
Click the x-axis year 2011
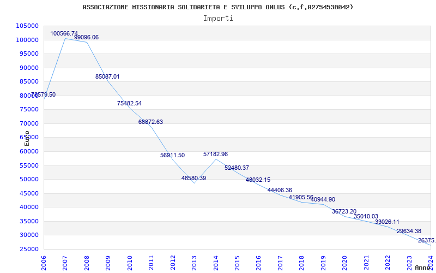click(x=151, y=263)
